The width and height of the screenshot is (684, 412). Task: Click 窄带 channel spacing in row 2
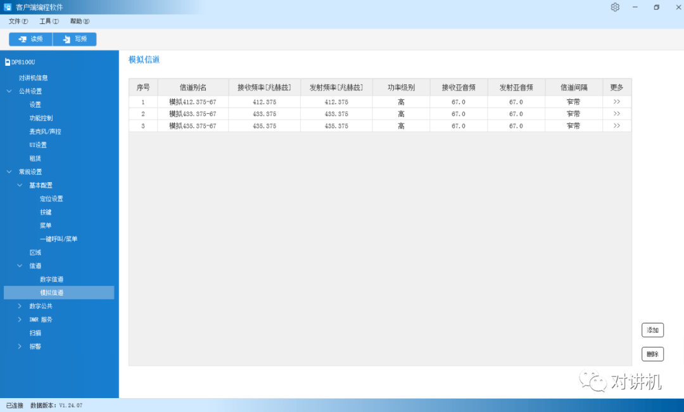574,114
